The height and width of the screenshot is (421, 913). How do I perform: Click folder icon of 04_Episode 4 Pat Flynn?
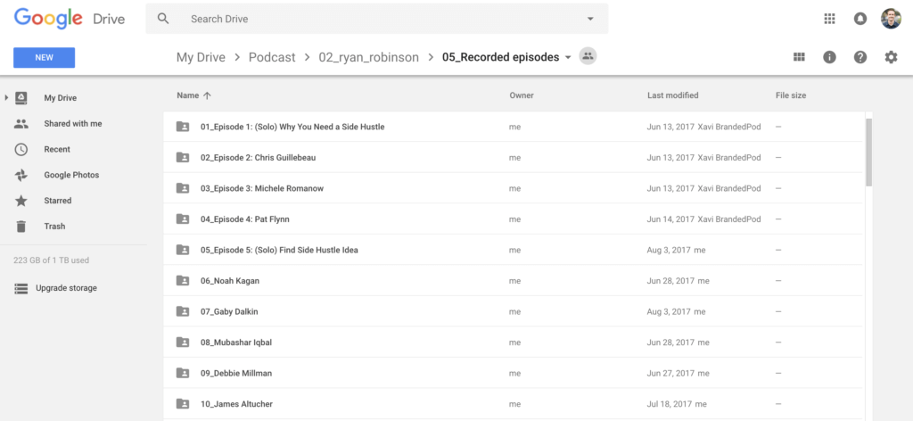[183, 219]
